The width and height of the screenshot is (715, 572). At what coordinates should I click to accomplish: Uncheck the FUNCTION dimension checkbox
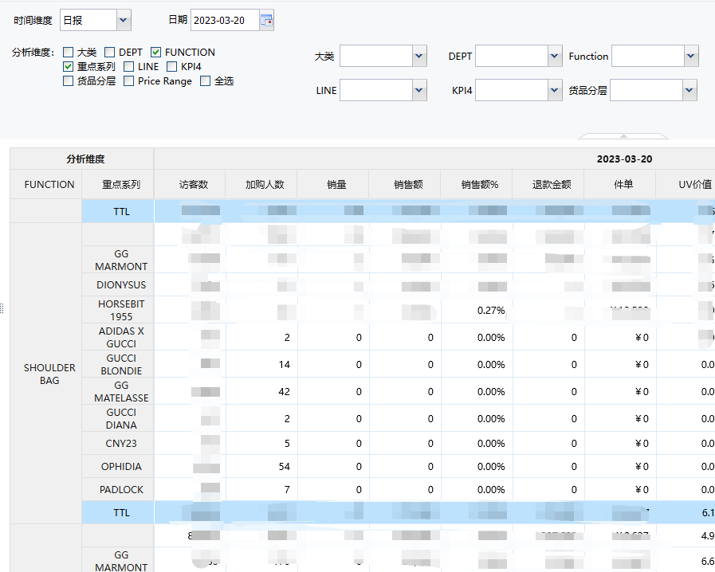[x=156, y=53]
